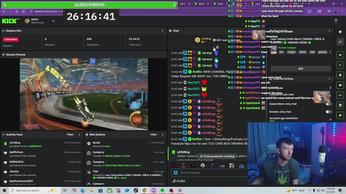Click browser reload button
This screenshot has width=346, height=194.
(17, 11)
